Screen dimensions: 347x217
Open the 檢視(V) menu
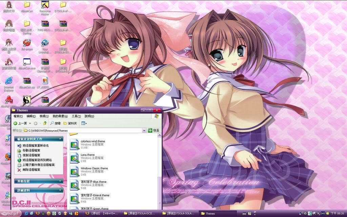(44, 116)
